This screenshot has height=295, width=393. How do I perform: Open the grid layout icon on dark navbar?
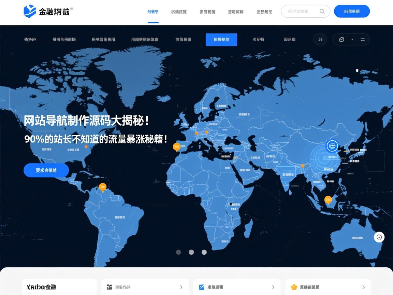pyautogui.click(x=320, y=39)
